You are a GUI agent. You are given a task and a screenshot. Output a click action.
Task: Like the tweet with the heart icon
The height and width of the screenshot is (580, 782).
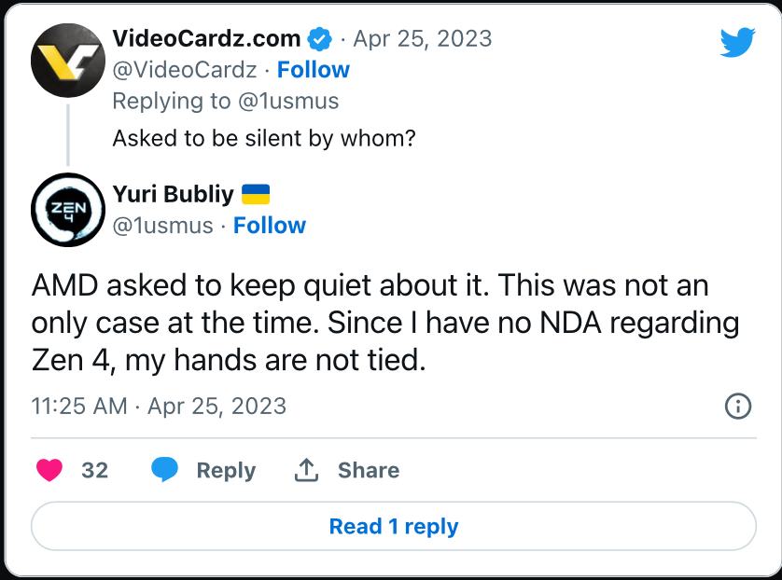click(x=49, y=470)
